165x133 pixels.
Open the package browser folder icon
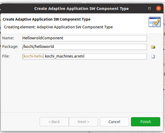point(153,47)
